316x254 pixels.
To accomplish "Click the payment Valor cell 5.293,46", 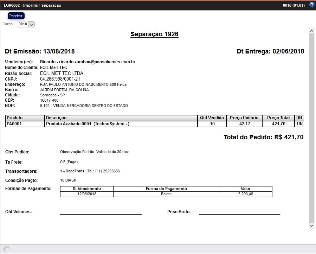I will tap(245, 194).
